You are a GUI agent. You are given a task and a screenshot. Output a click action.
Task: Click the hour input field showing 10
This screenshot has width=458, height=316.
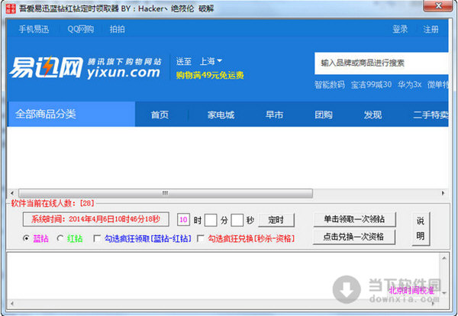183,220
